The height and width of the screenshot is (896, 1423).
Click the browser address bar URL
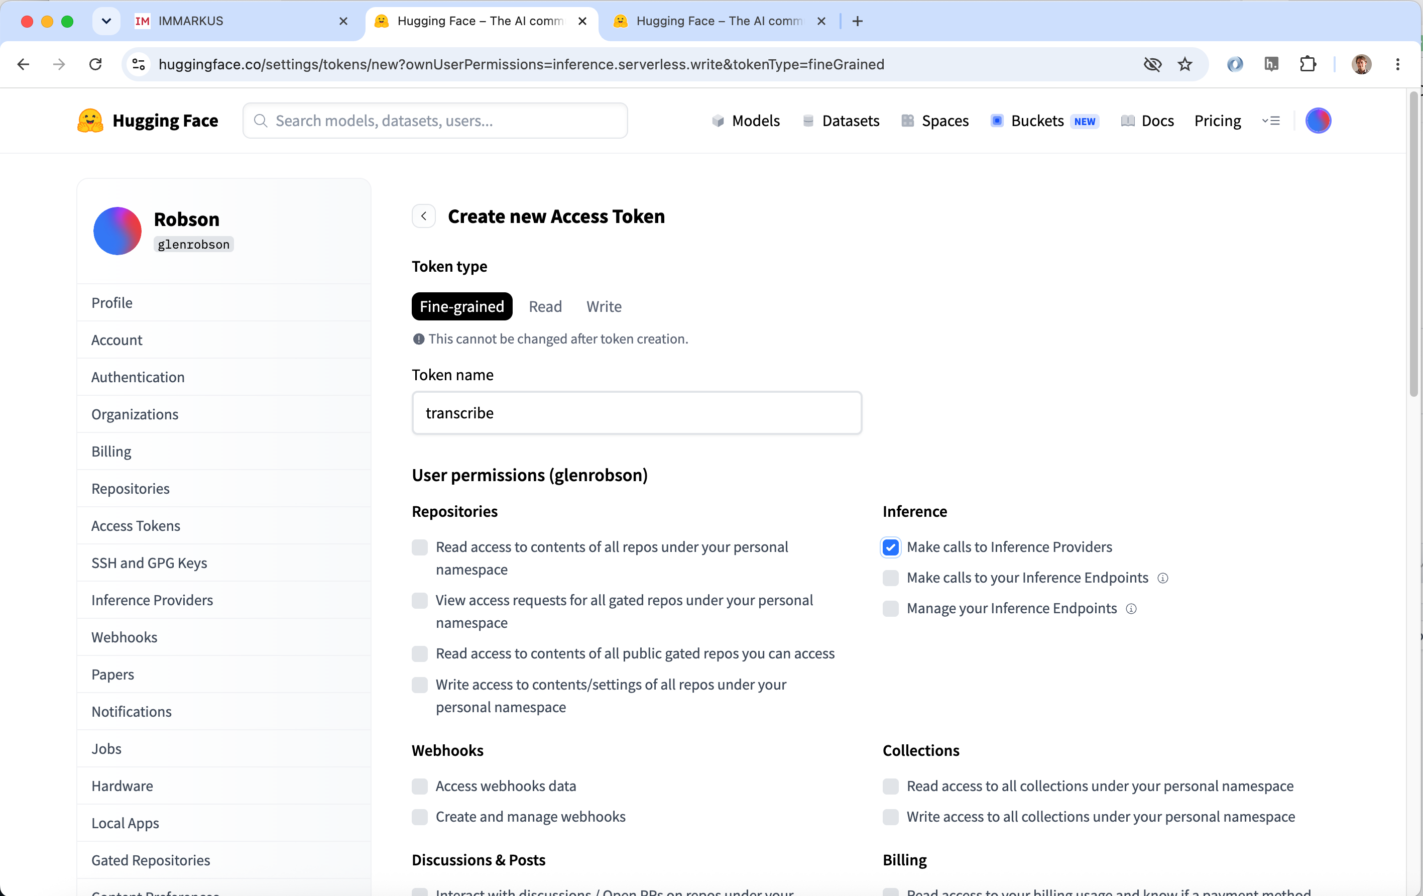point(521,64)
